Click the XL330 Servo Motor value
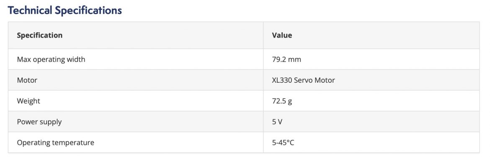The height and width of the screenshot is (157, 490). pyautogui.click(x=303, y=80)
